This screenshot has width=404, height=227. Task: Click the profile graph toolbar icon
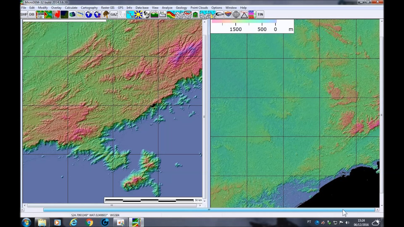pyautogui.click(x=163, y=14)
